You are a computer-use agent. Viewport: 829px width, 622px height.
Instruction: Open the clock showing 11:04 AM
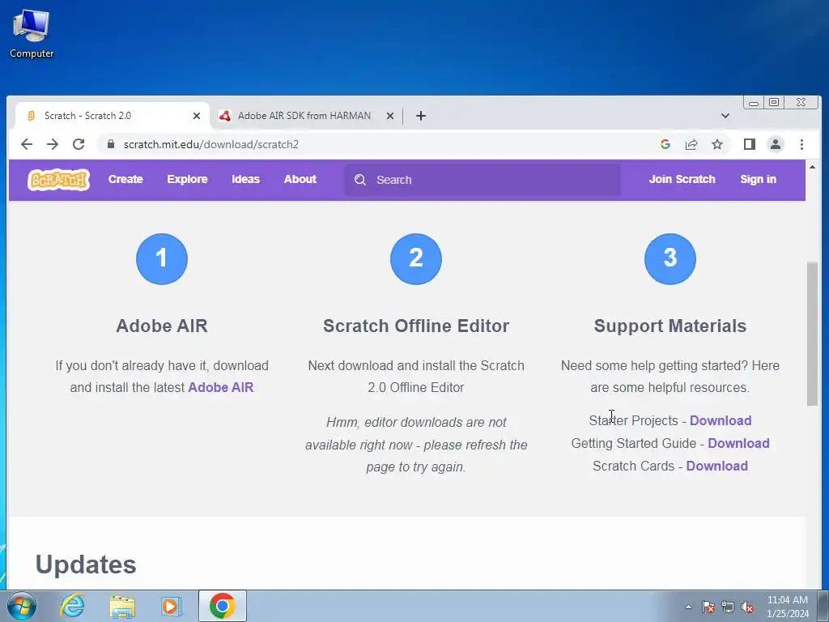[x=788, y=606]
